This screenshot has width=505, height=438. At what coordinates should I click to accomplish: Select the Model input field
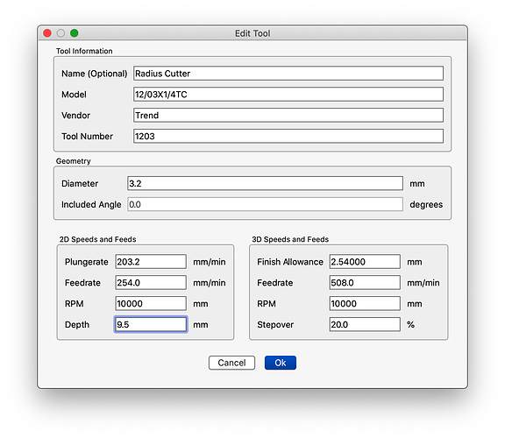click(288, 95)
